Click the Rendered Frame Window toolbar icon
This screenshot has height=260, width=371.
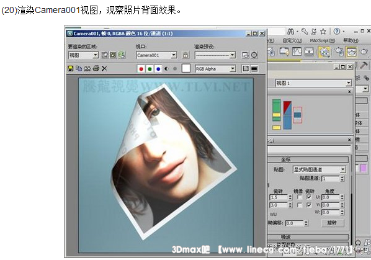[x=352, y=52]
